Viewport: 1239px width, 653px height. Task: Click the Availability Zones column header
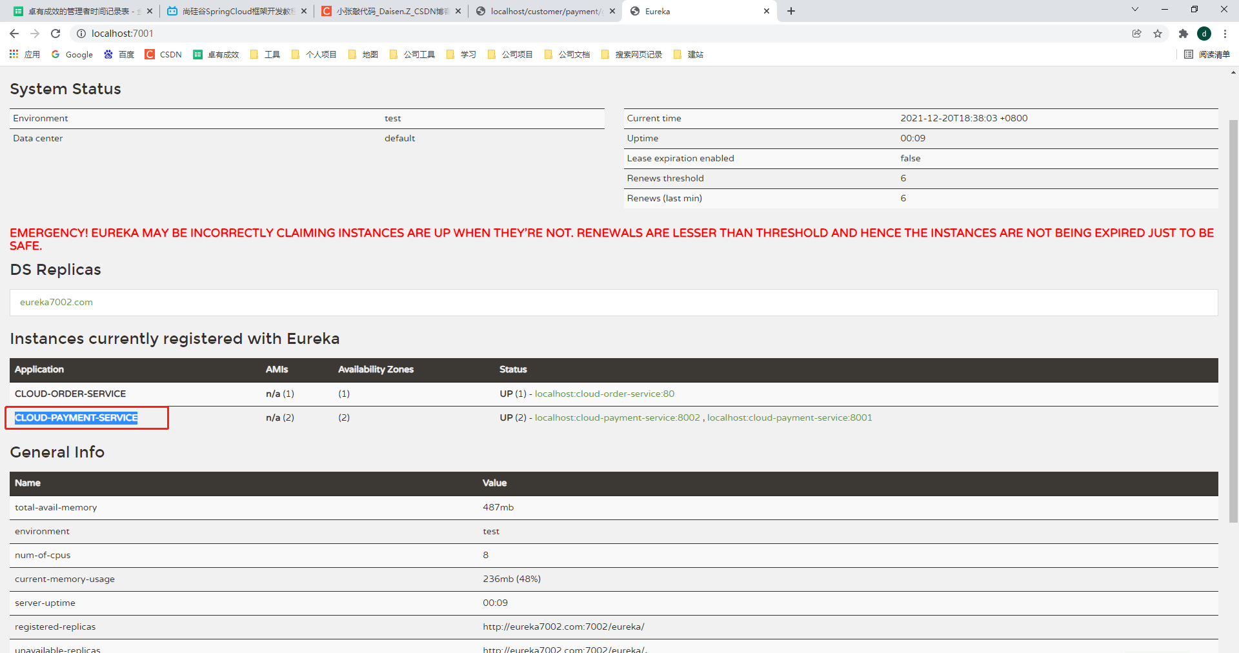click(376, 369)
